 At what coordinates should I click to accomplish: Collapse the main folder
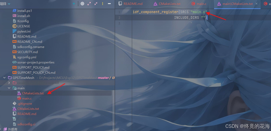9,88
